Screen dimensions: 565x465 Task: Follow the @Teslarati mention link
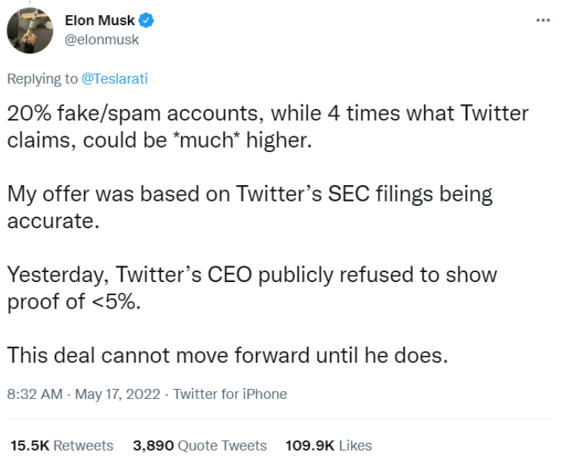point(115,79)
